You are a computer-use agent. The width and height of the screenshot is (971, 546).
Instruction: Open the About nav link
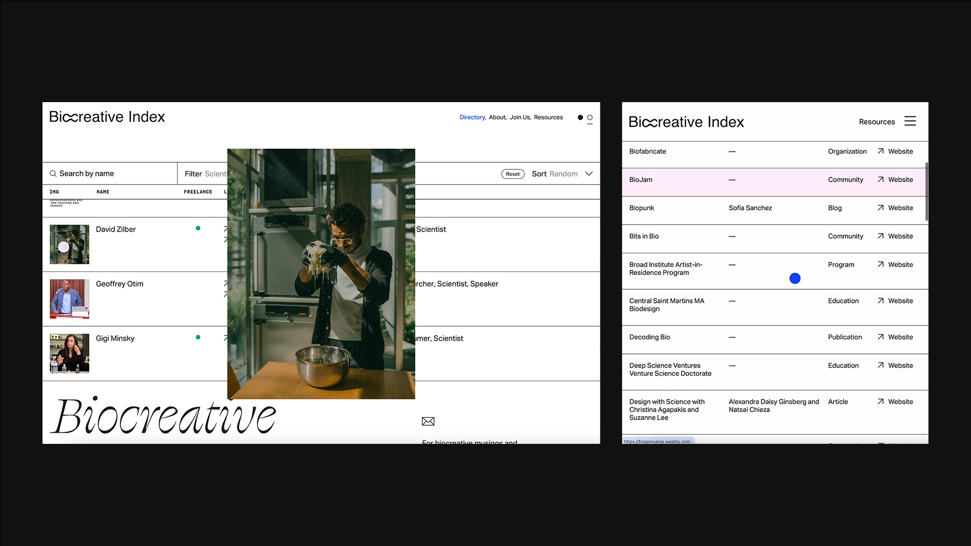[497, 117]
